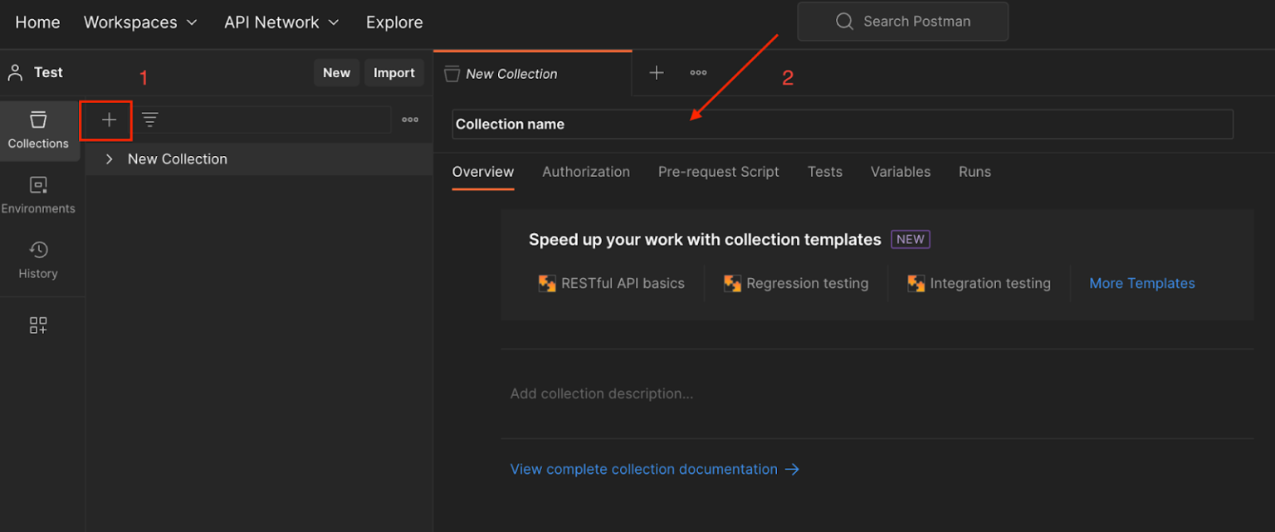Open More Templates link
The height and width of the screenshot is (532, 1275).
coord(1142,283)
